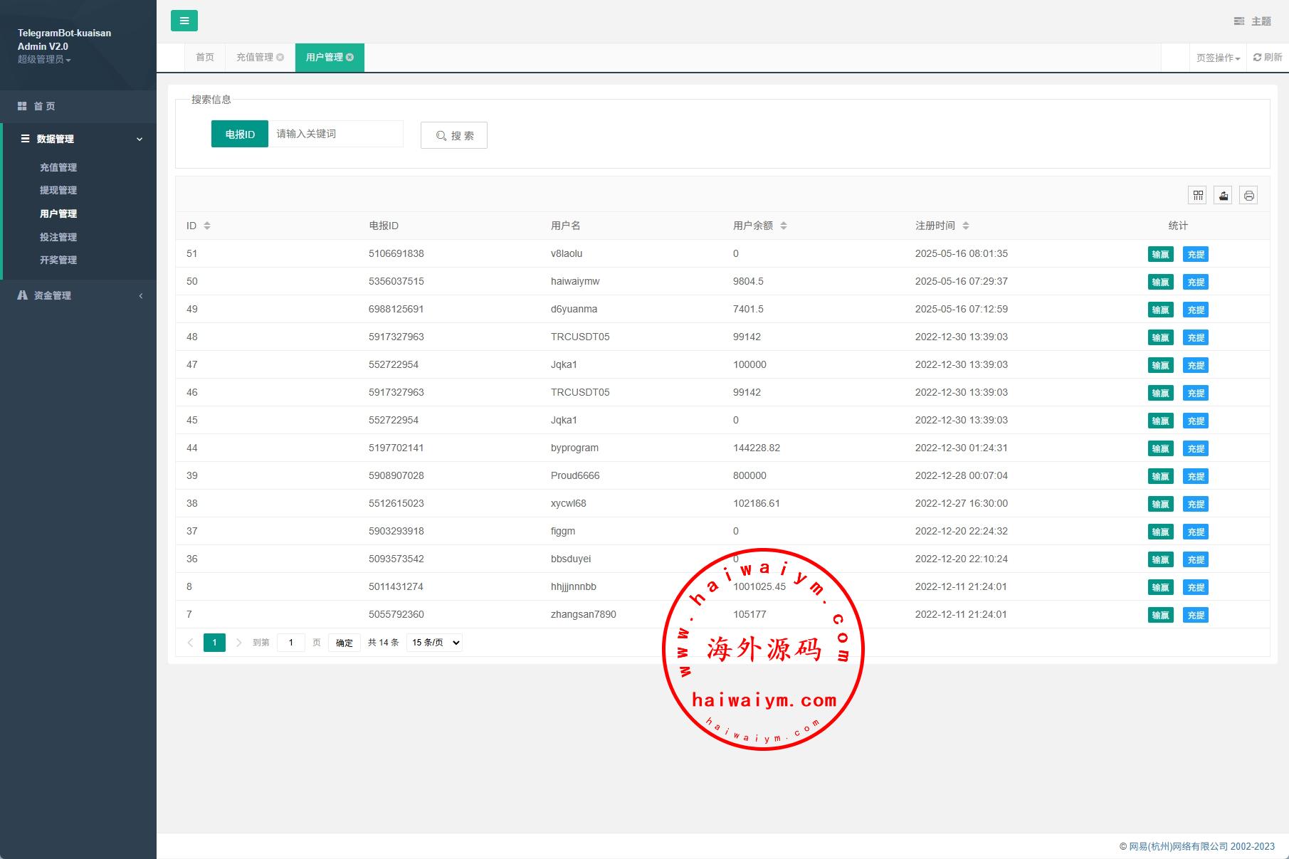
Task: Open the column filter icon
Action: [1198, 195]
